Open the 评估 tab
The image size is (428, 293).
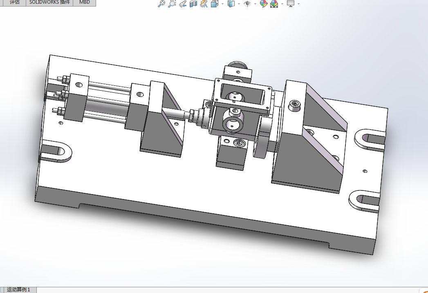pyautogui.click(x=14, y=2)
